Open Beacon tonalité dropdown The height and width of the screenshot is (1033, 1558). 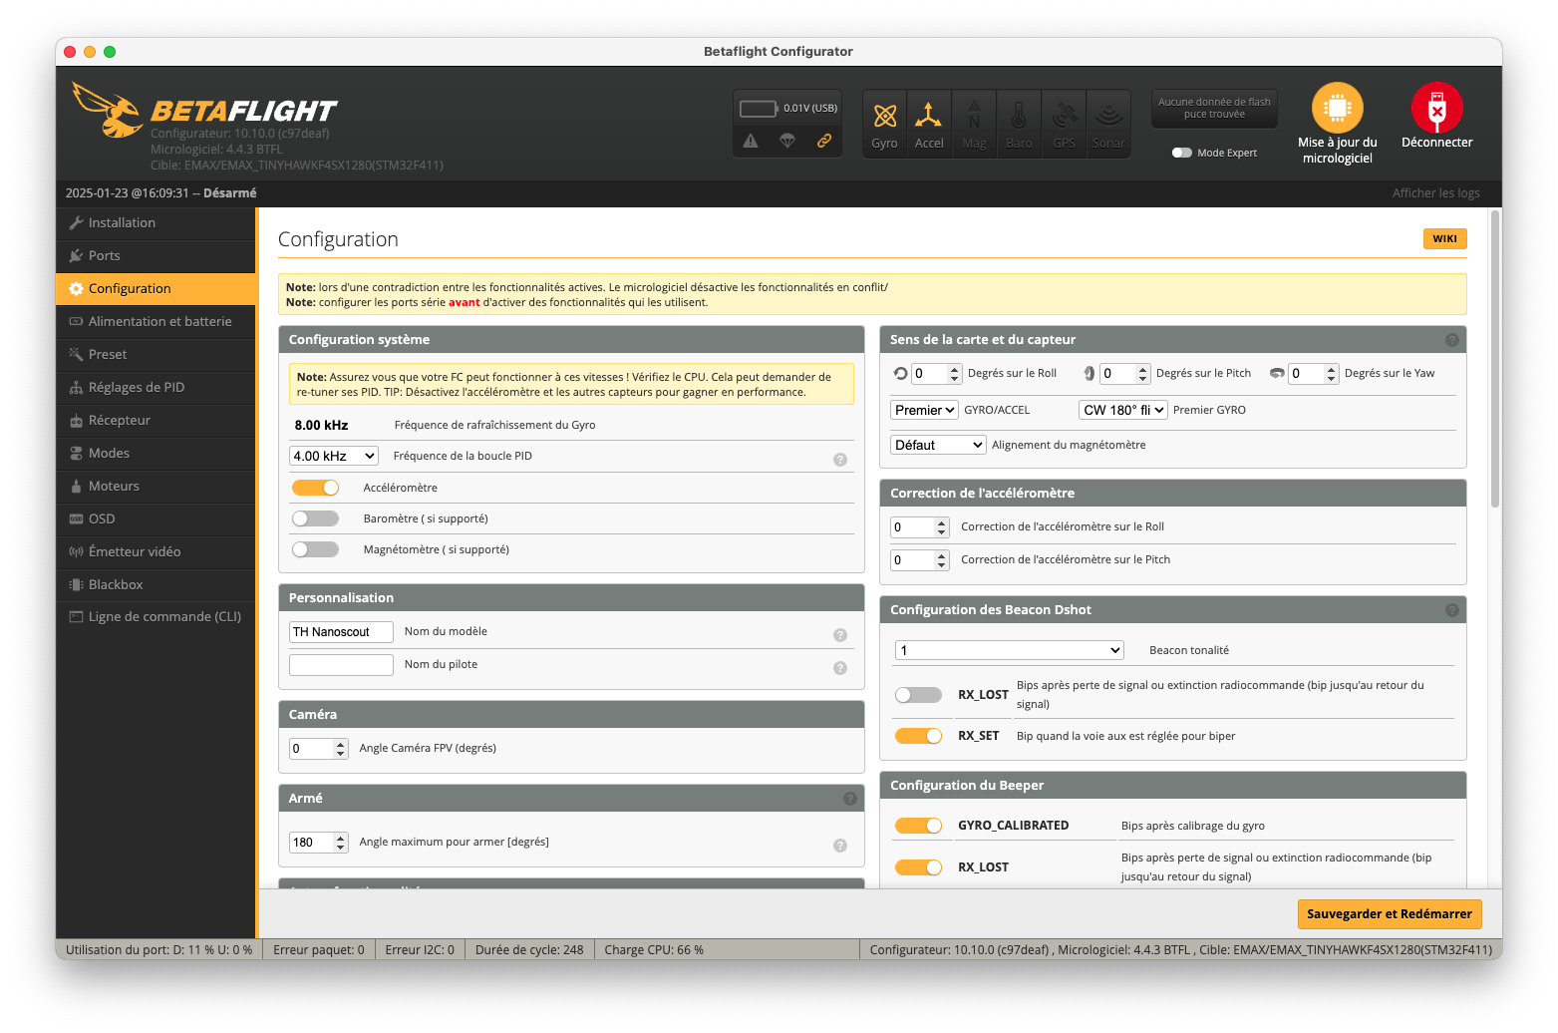click(1009, 650)
